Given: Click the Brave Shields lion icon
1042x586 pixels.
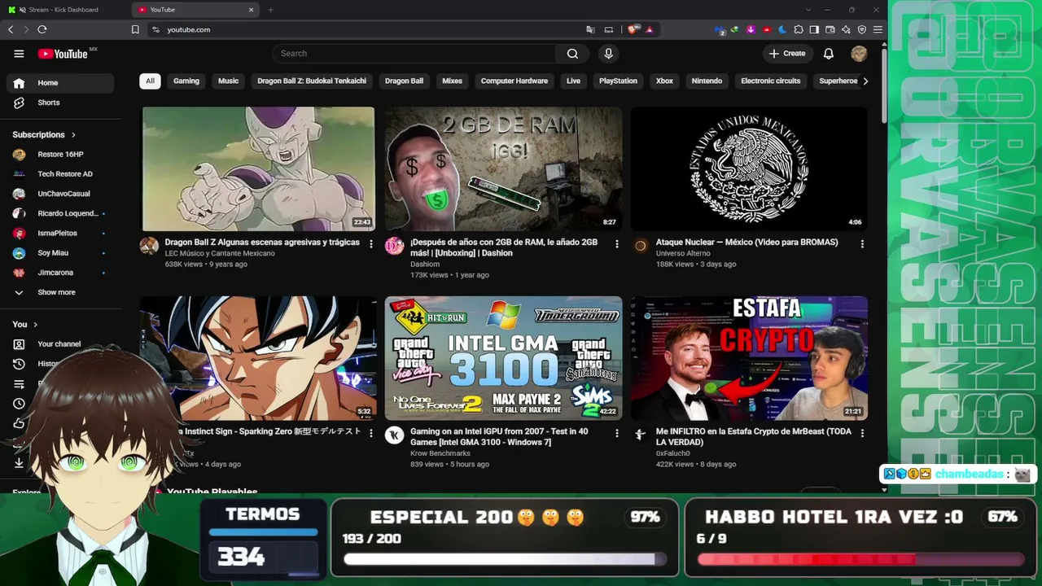Looking at the screenshot, I should [633, 29].
